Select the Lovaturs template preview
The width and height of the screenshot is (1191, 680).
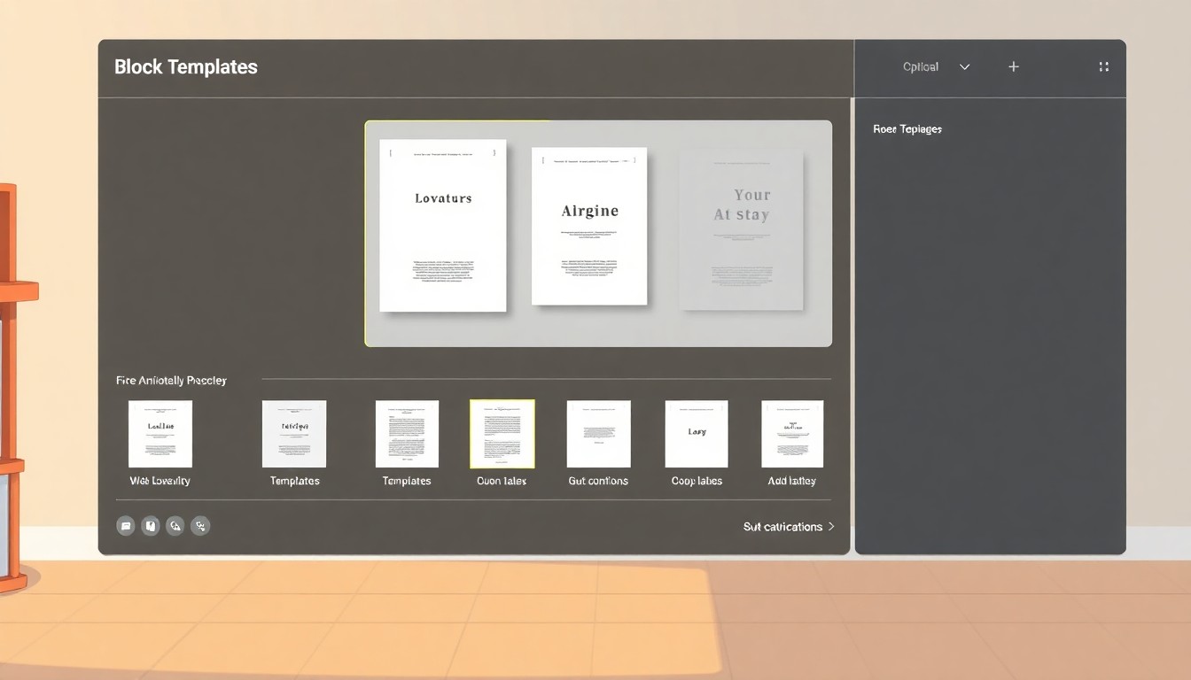pos(443,226)
